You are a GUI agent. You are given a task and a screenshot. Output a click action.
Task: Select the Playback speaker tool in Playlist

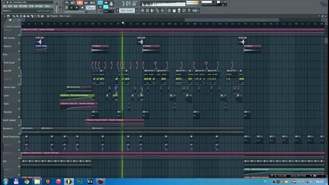(x=43, y=16)
